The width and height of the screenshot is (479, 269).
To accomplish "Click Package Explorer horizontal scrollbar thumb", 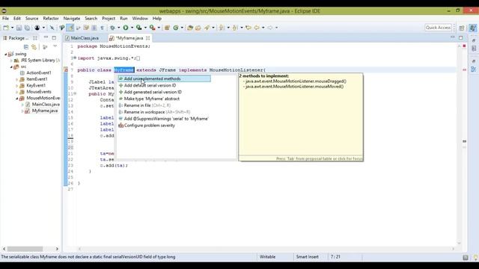I will [x=25, y=249].
